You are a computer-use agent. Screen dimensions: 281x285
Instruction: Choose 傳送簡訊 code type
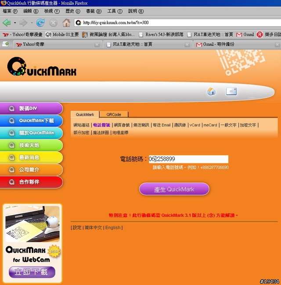pos(141,125)
